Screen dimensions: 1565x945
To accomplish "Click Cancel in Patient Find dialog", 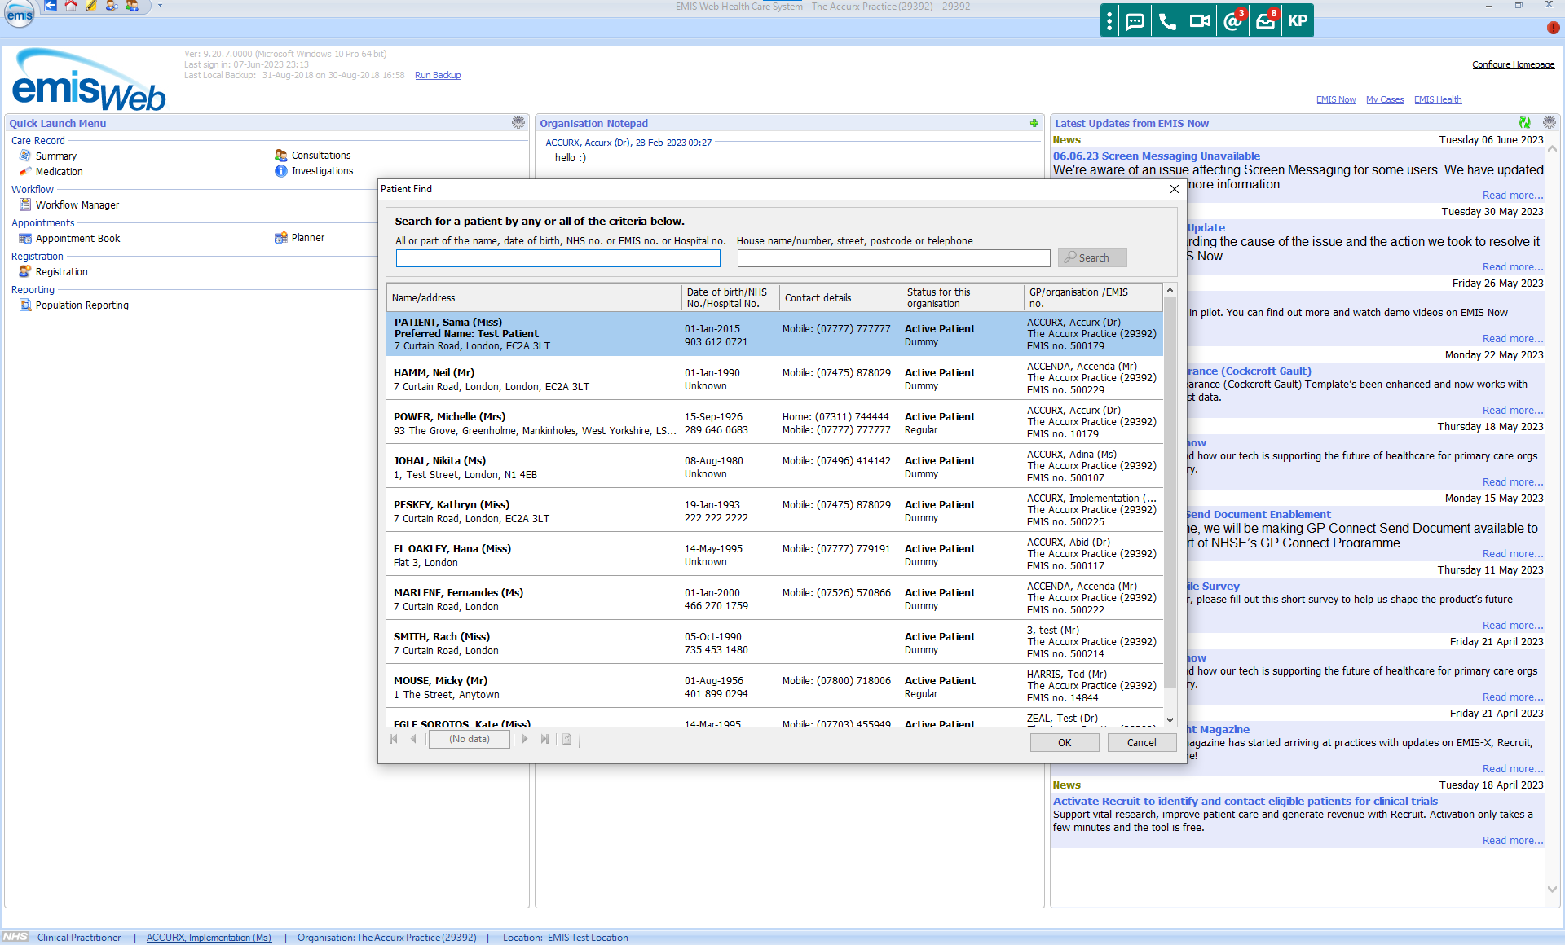I will pyautogui.click(x=1141, y=742).
